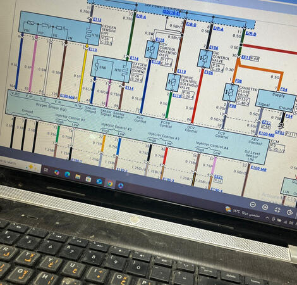Open the E110 purge control solenoid link
This screenshot has height=285, width=297.
click(x=181, y=71)
